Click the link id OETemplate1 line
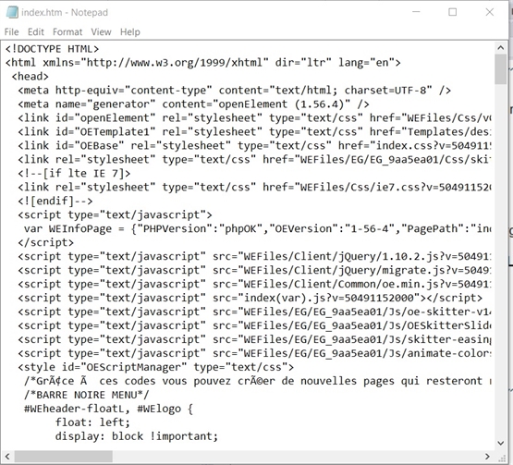The width and height of the screenshot is (513, 465). pos(254,132)
